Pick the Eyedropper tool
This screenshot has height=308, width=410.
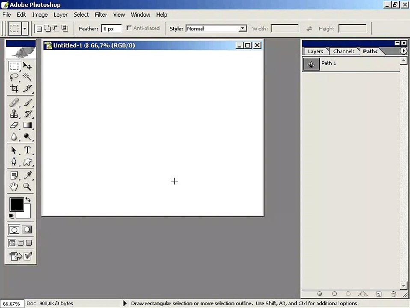(x=27, y=175)
